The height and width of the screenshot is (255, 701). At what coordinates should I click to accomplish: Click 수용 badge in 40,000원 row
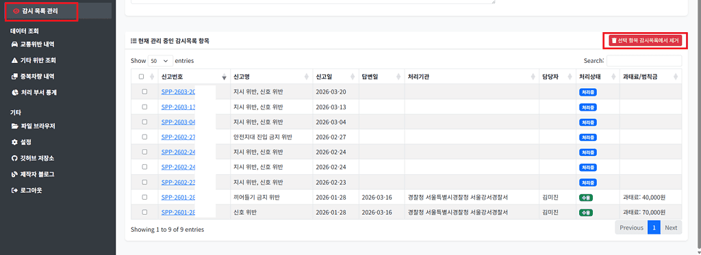(586, 197)
